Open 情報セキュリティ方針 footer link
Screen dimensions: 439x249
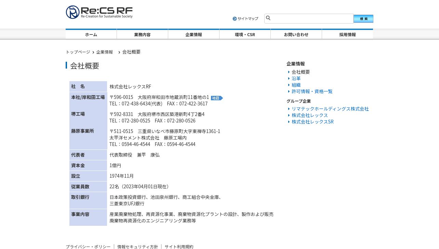[138, 247]
